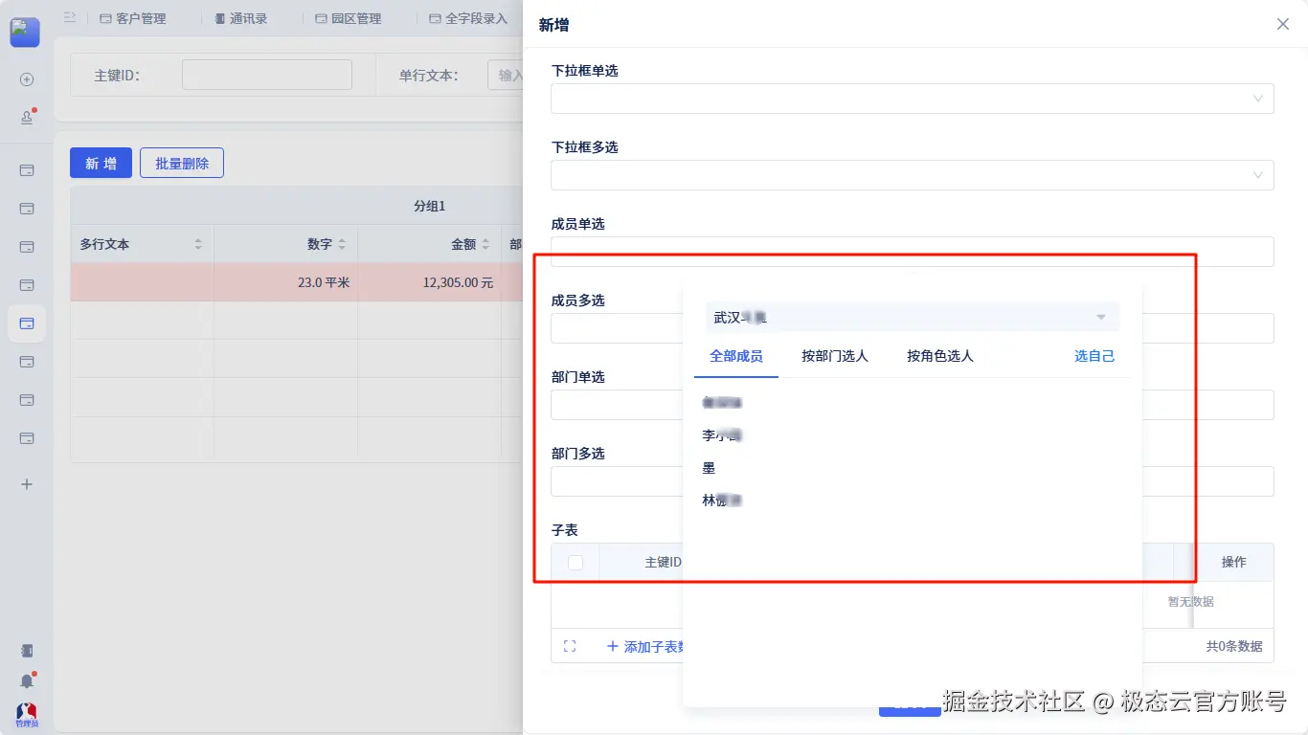Switch to 按部门选人 tab
The width and height of the screenshot is (1308, 735).
click(835, 356)
